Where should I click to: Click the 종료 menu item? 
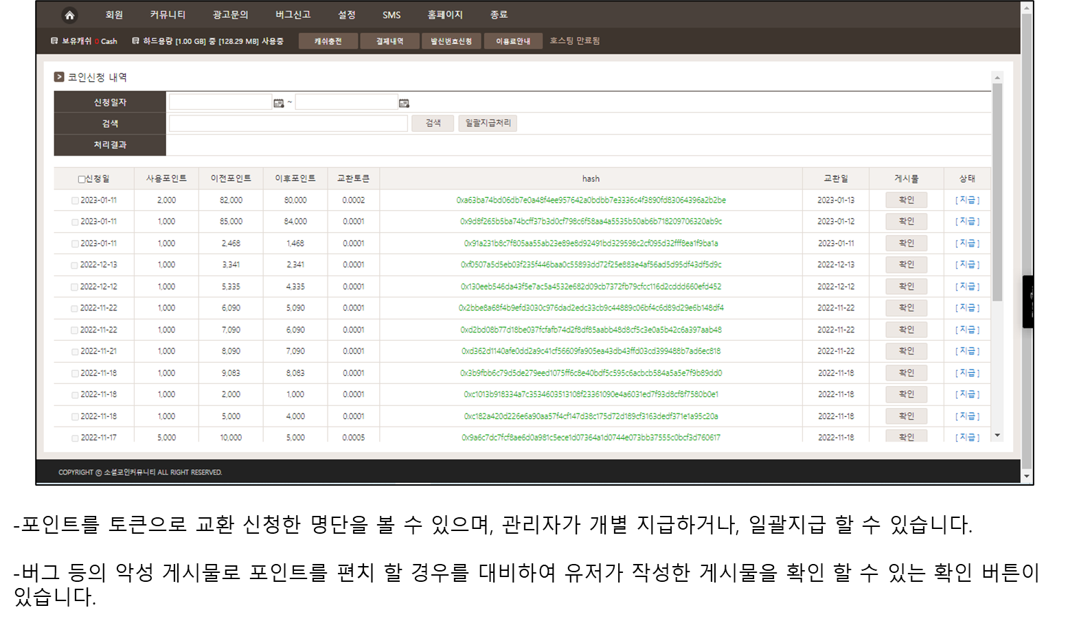pos(499,15)
